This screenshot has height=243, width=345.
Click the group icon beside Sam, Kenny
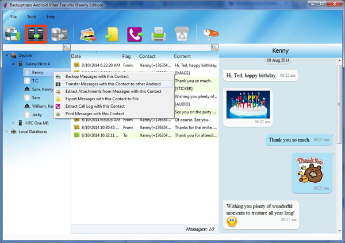pyautogui.click(x=27, y=89)
